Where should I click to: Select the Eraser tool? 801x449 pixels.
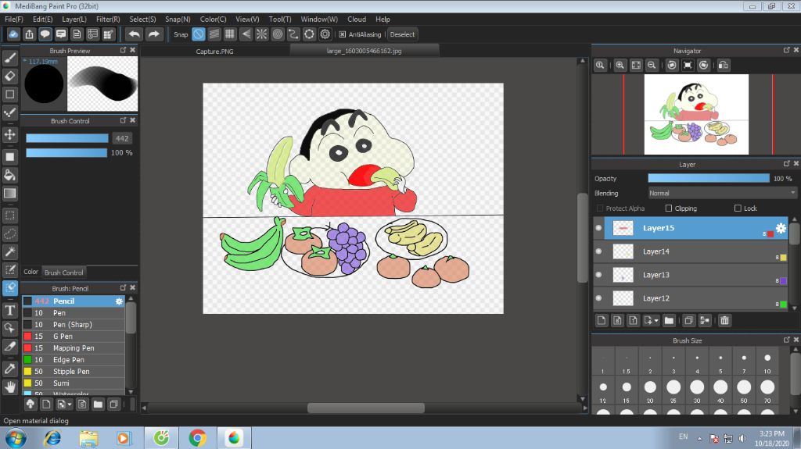(9, 76)
